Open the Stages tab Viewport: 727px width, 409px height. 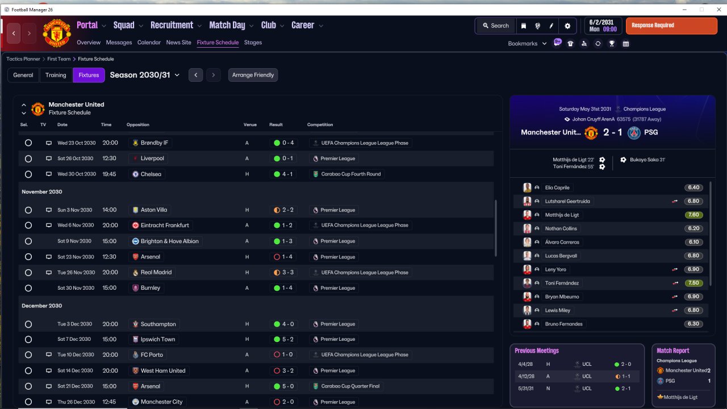pos(253,43)
